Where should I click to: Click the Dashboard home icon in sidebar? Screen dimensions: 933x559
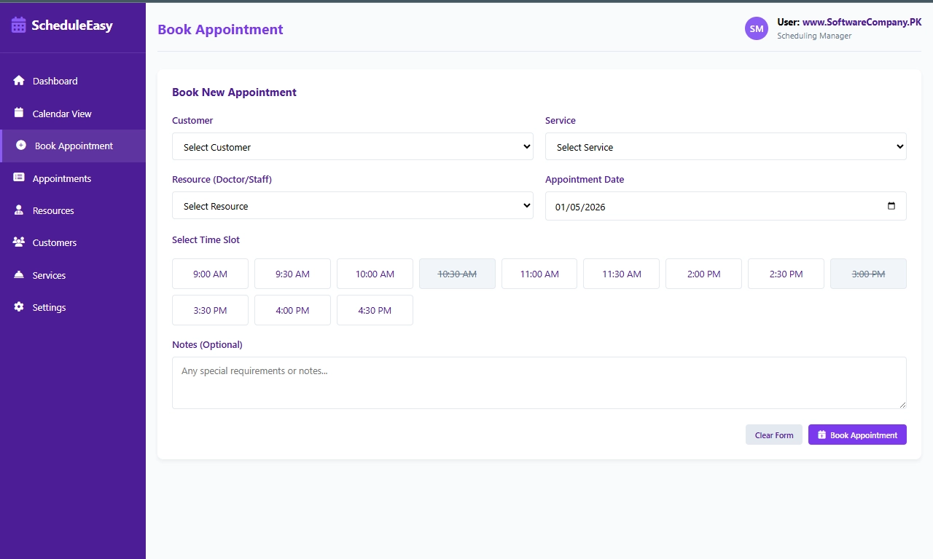(x=19, y=81)
